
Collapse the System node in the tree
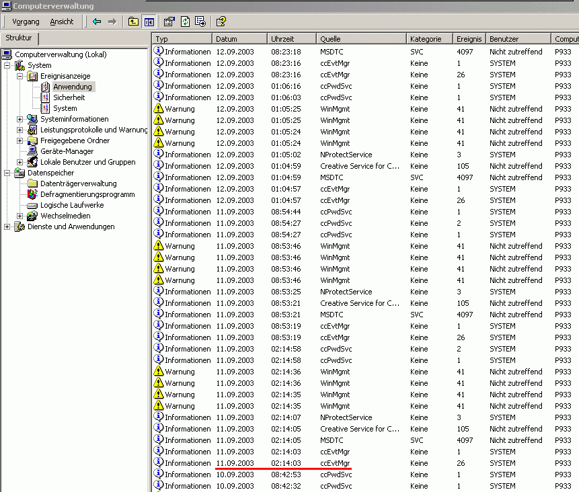[x=7, y=65]
